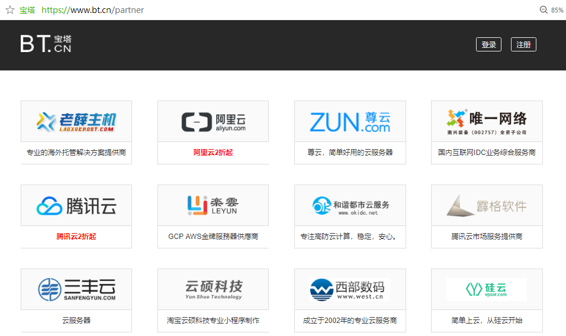Open the BT.CN 宝塔 logo

pos(46,44)
